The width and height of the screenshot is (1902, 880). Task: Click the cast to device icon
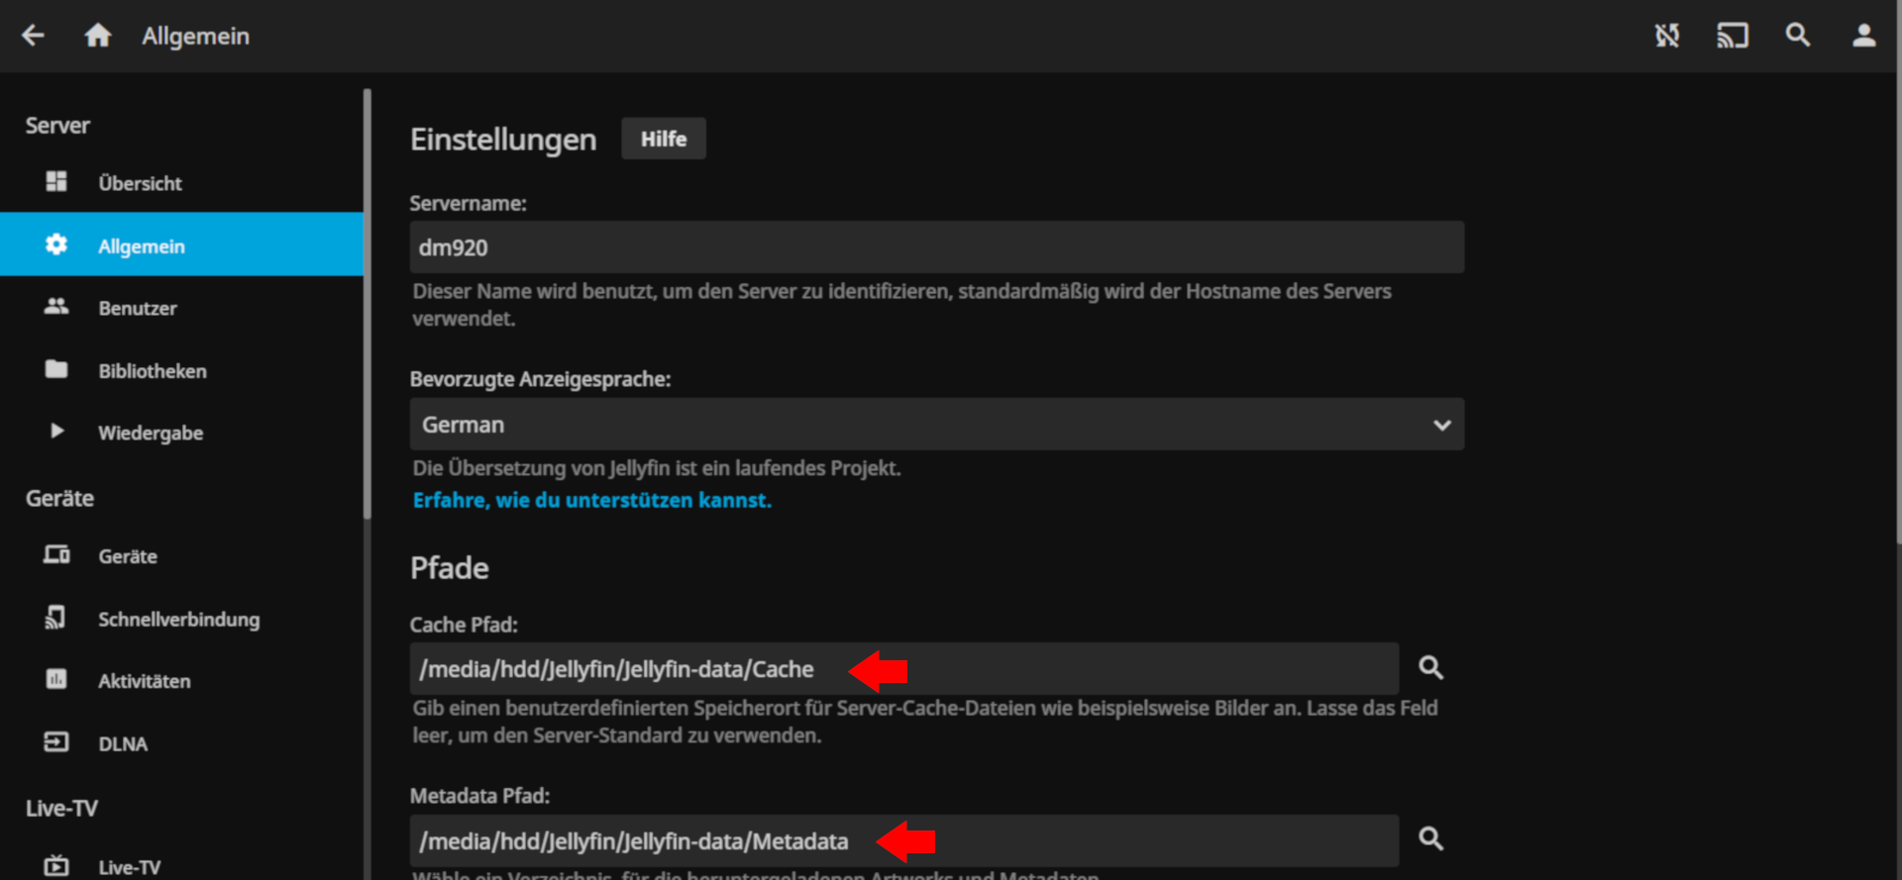coord(1732,36)
